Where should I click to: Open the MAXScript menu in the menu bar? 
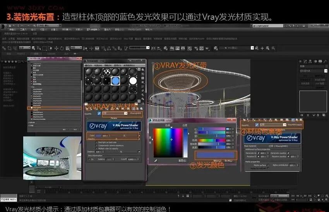coord(134,29)
